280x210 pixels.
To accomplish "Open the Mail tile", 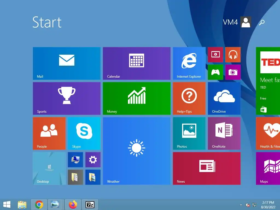I will 67,63.
